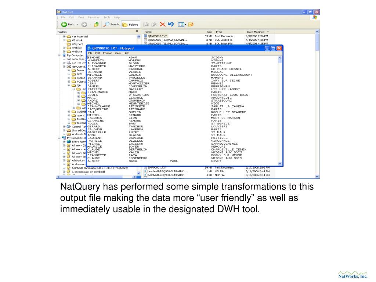Open the Back button history dropdown arrow

pyautogui.click(x=77, y=25)
